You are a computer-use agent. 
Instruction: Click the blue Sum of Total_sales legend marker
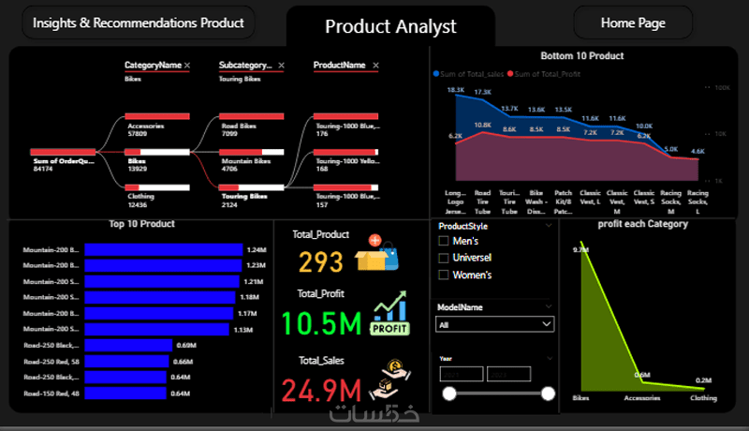tap(436, 74)
